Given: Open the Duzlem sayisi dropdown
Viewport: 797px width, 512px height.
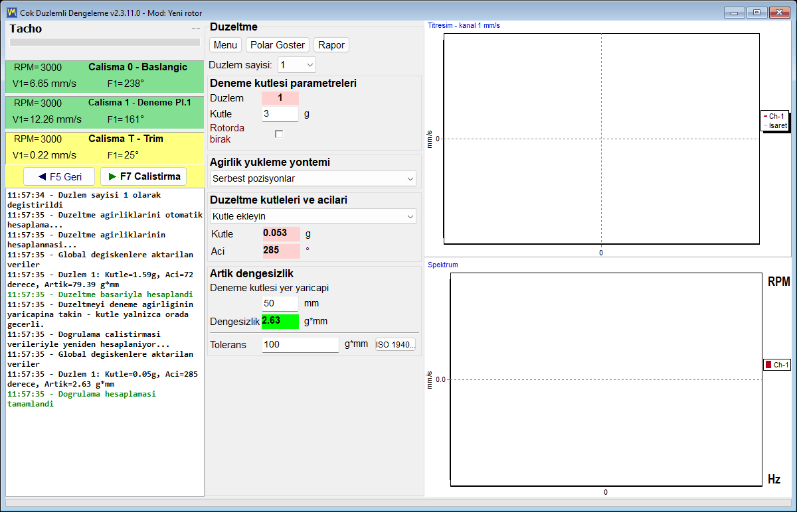Looking at the screenshot, I should click(x=297, y=64).
